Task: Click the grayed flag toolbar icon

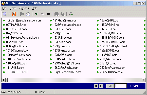Action: pyautogui.click(x=22, y=14)
